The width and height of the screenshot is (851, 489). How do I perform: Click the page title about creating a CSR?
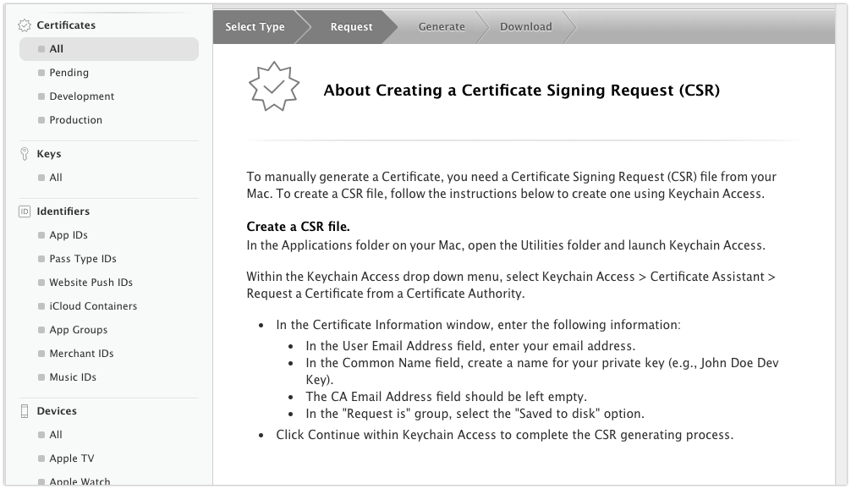click(522, 90)
